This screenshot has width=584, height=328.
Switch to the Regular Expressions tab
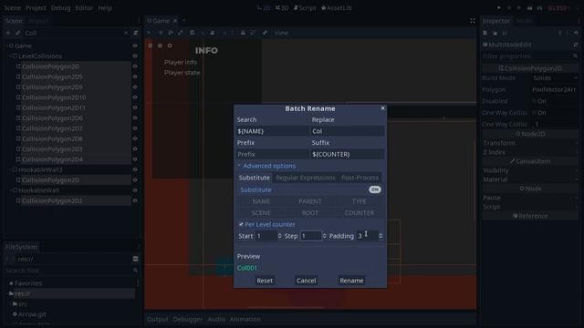click(x=306, y=178)
